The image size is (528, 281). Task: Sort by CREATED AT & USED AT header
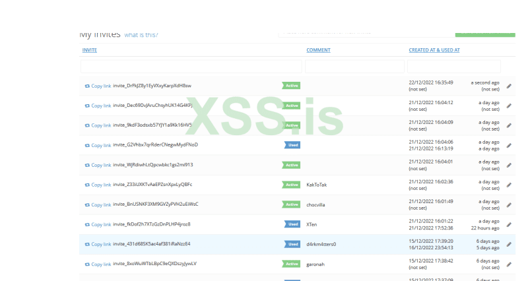[434, 50]
